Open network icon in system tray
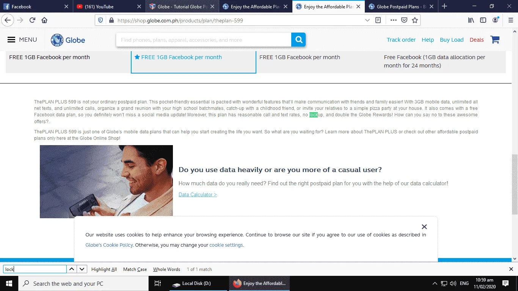This screenshot has height=291, width=518. (x=444, y=283)
